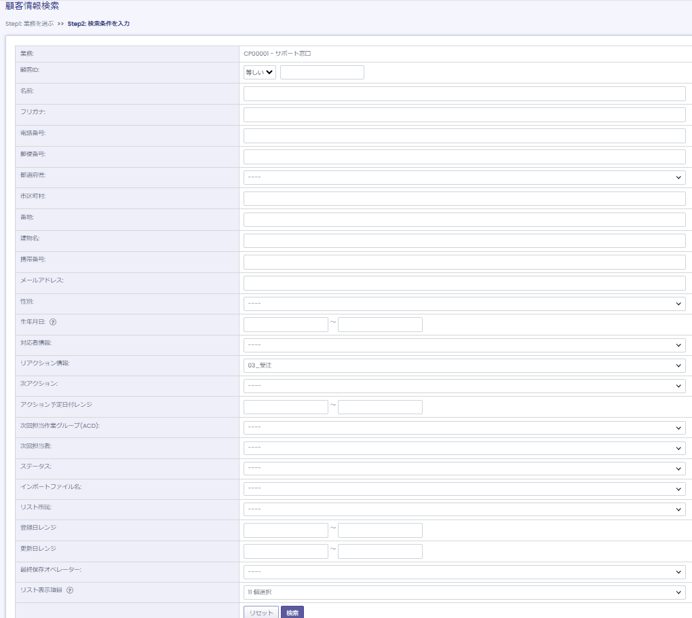
Task: Click the メールアドレス input field
Action: (464, 283)
